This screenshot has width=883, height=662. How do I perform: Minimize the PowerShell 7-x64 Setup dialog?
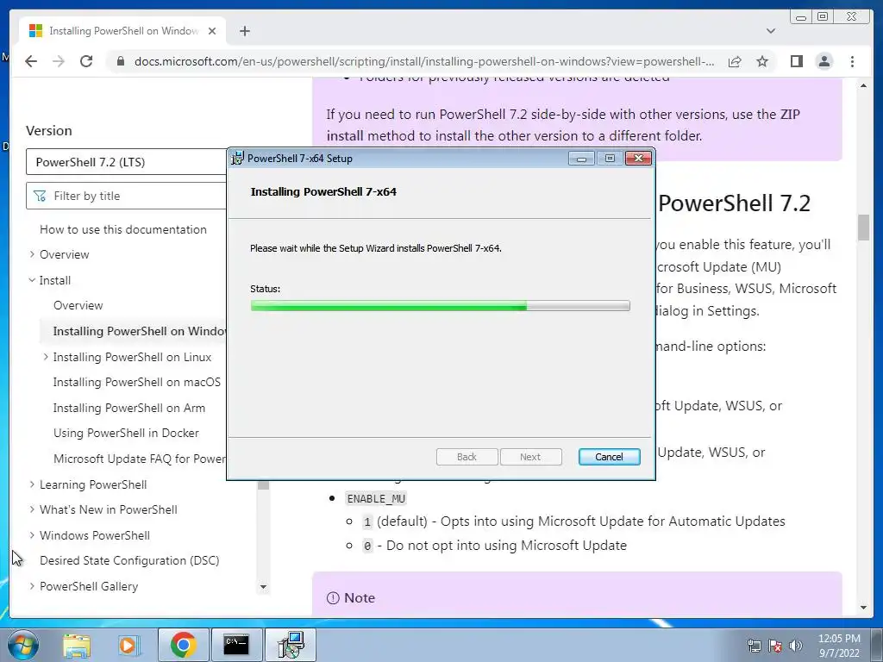581,159
